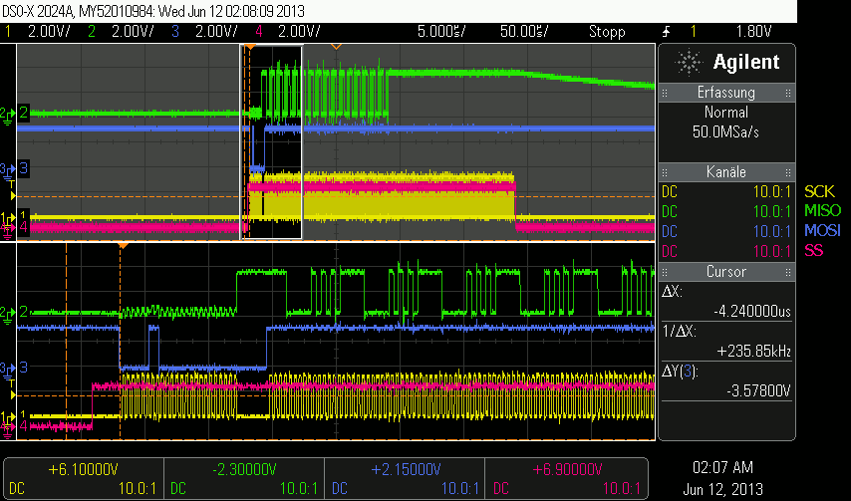Click channel 2 ground marker in upper waveform
The image size is (851, 501).
click(8, 114)
